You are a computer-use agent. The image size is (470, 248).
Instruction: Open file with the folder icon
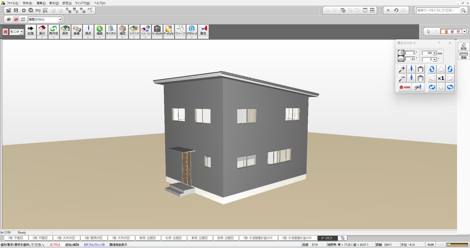9,10
